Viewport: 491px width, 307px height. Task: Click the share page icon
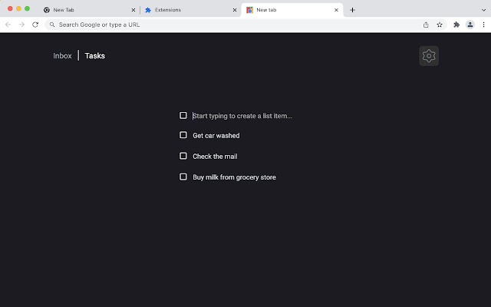pos(426,25)
